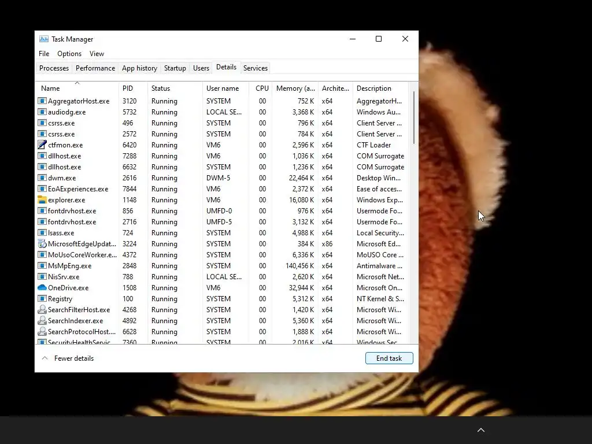592x444 pixels.
Task: Open the View menu
Action: [97, 54]
